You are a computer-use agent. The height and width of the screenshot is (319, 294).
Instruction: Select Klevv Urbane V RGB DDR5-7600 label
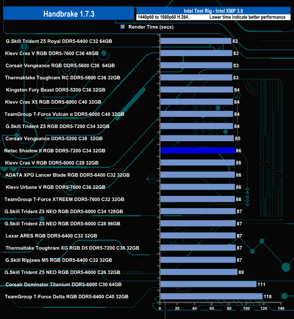[x=56, y=187]
